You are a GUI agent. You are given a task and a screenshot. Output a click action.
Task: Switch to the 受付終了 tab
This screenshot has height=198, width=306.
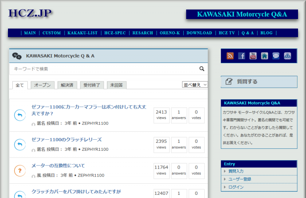92,85
